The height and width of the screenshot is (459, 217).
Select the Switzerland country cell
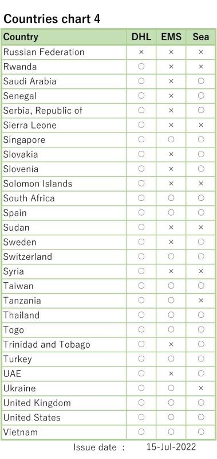[x=64, y=256]
